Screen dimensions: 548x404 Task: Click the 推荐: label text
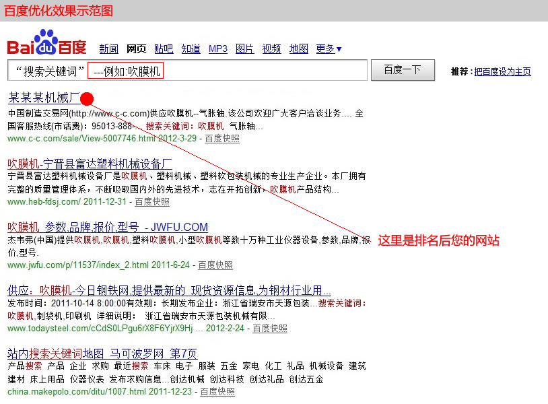pyautogui.click(x=461, y=71)
